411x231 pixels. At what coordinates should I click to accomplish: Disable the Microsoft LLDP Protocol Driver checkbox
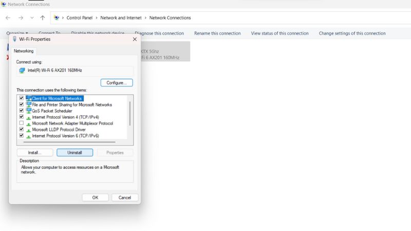pos(21,129)
